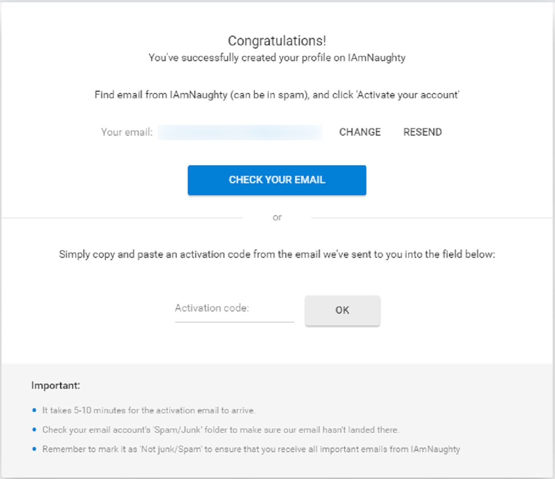Resend the activation email via RESEND
The image size is (555, 479).
pyautogui.click(x=422, y=132)
